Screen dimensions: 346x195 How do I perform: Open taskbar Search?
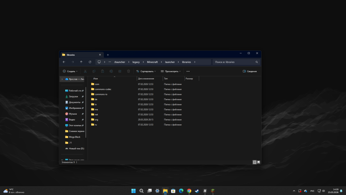142,191
